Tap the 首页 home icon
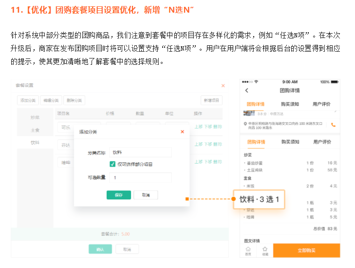This screenshot has width=355, height=268. (248, 250)
